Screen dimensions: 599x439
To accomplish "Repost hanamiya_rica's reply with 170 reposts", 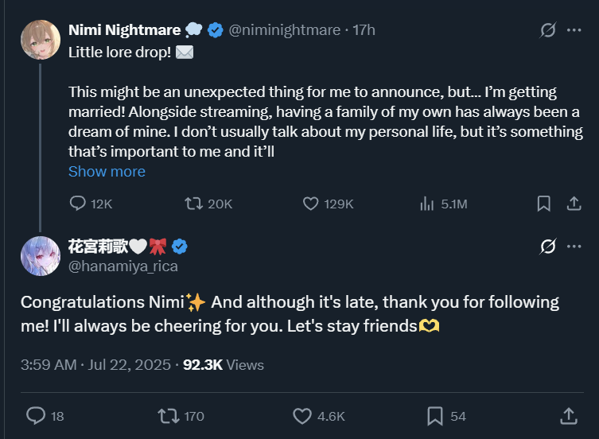I will (x=168, y=415).
